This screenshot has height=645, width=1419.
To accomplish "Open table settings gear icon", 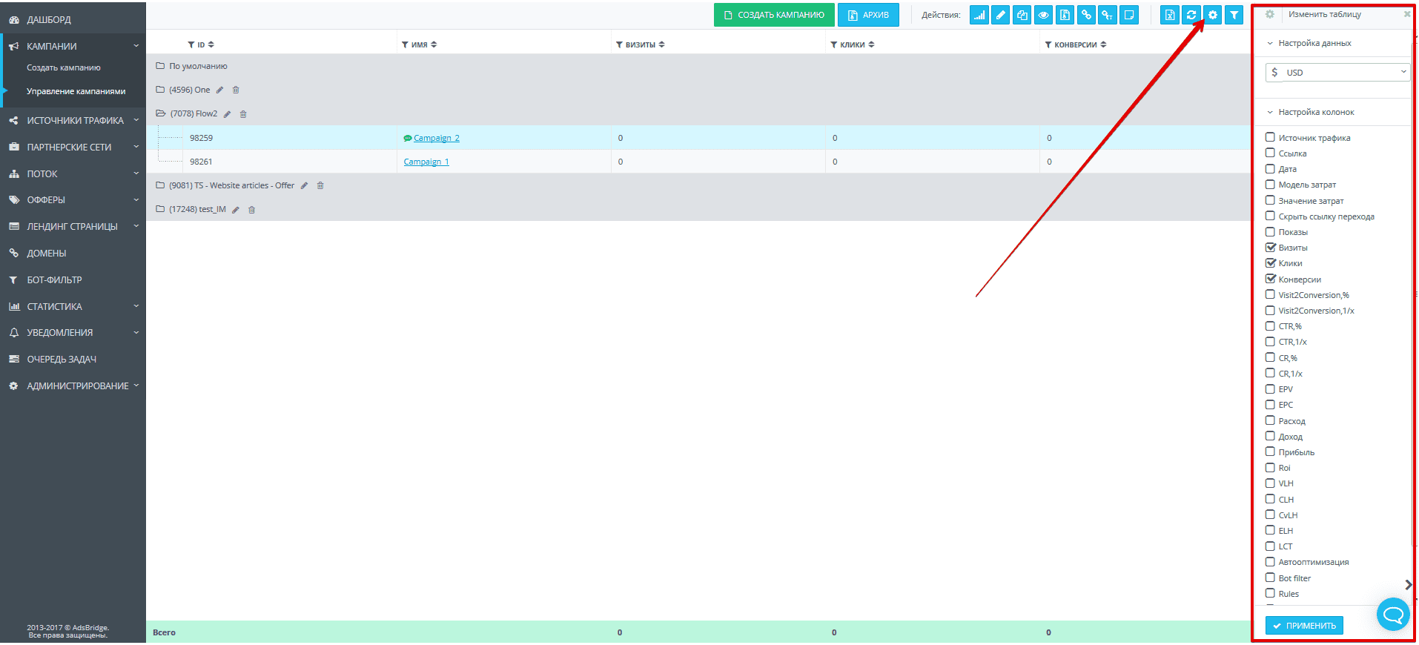I will (1213, 15).
